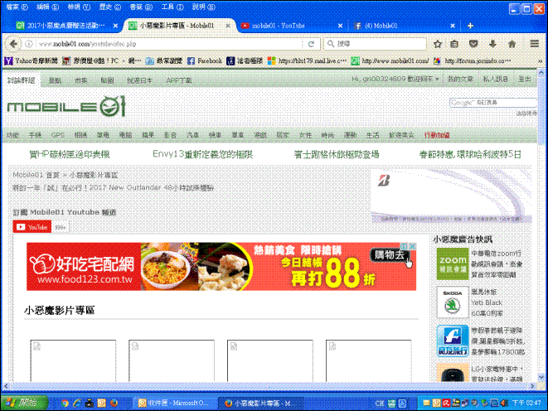The width and height of the screenshot is (548, 411).
Task: Show site information icon beside the URL
Action: [x=29, y=44]
